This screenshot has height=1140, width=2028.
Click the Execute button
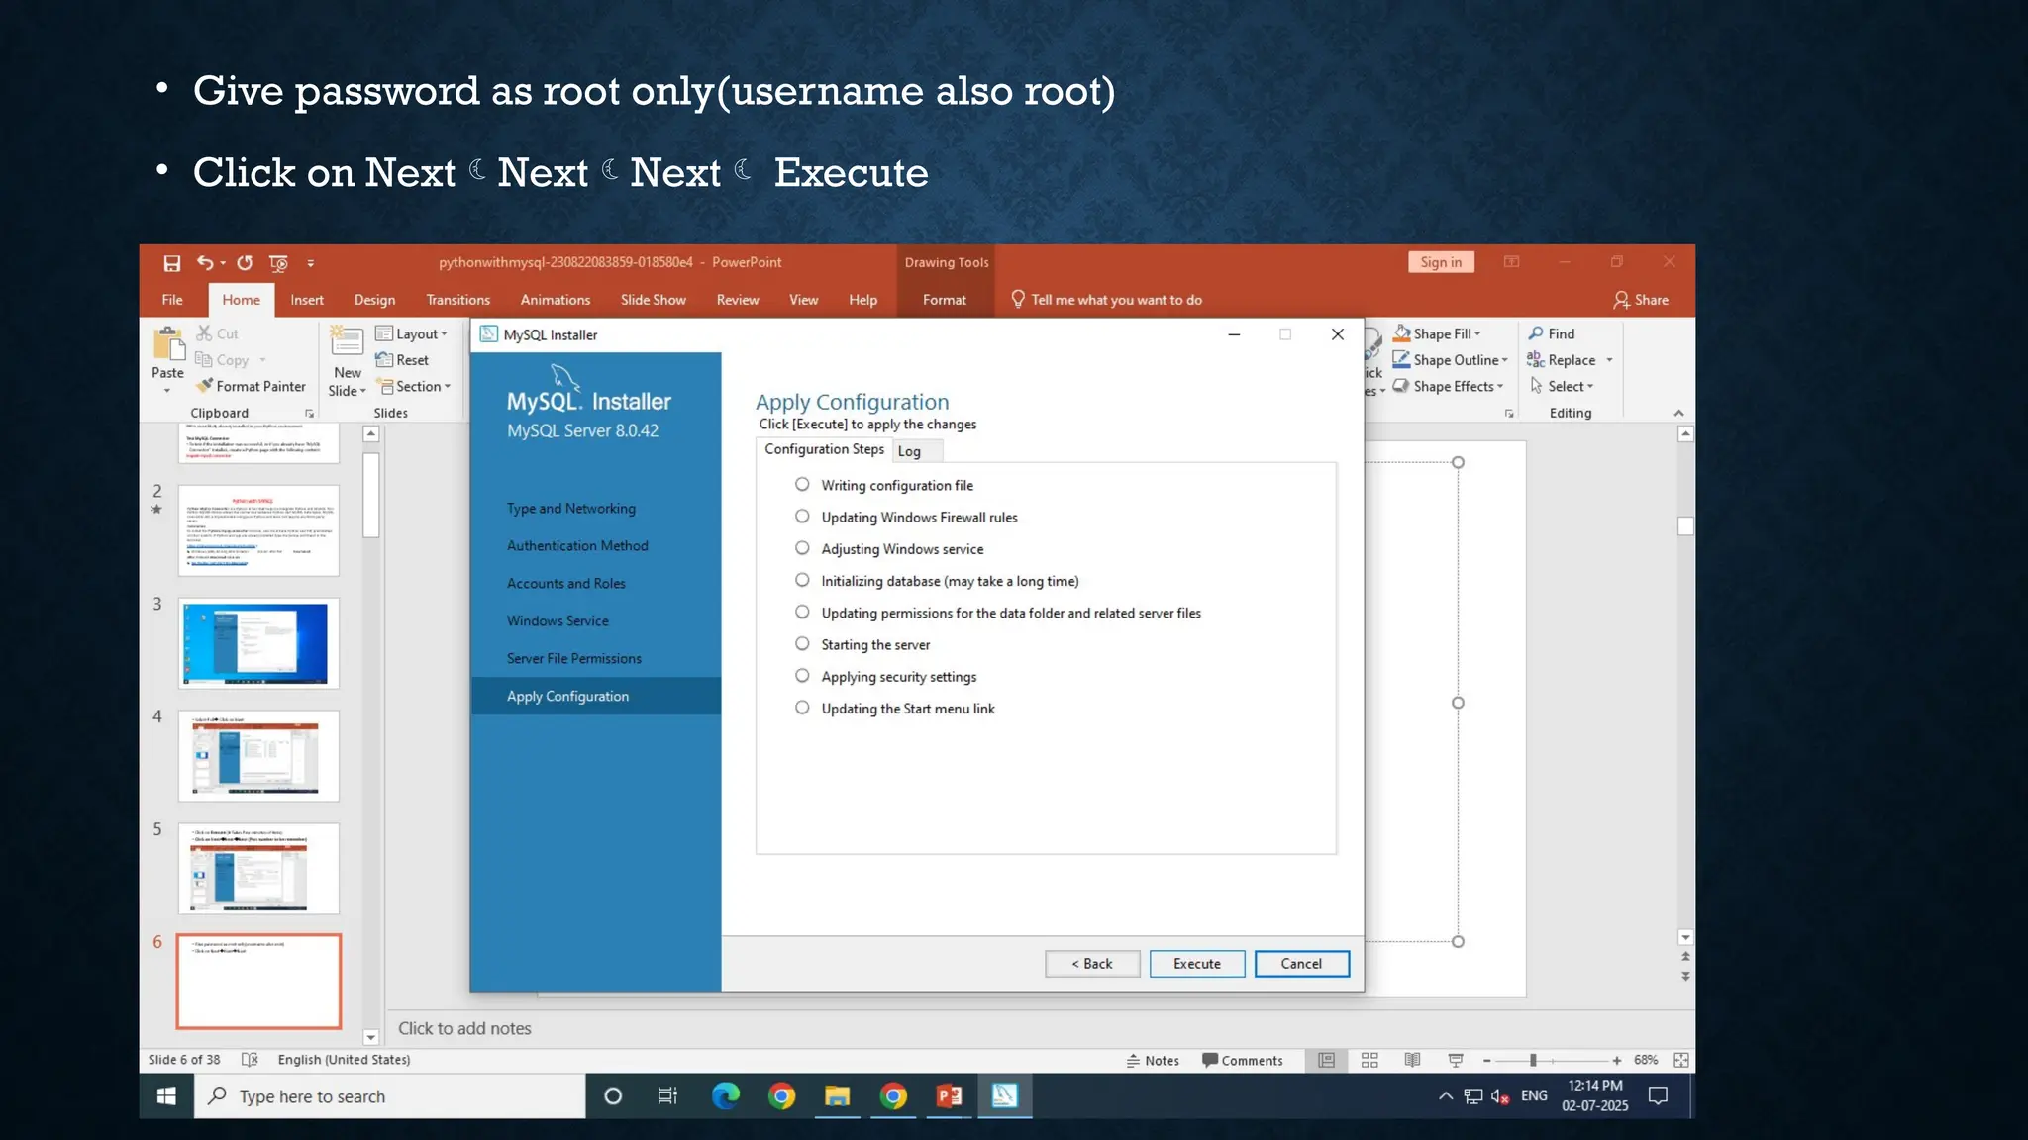[x=1197, y=964]
